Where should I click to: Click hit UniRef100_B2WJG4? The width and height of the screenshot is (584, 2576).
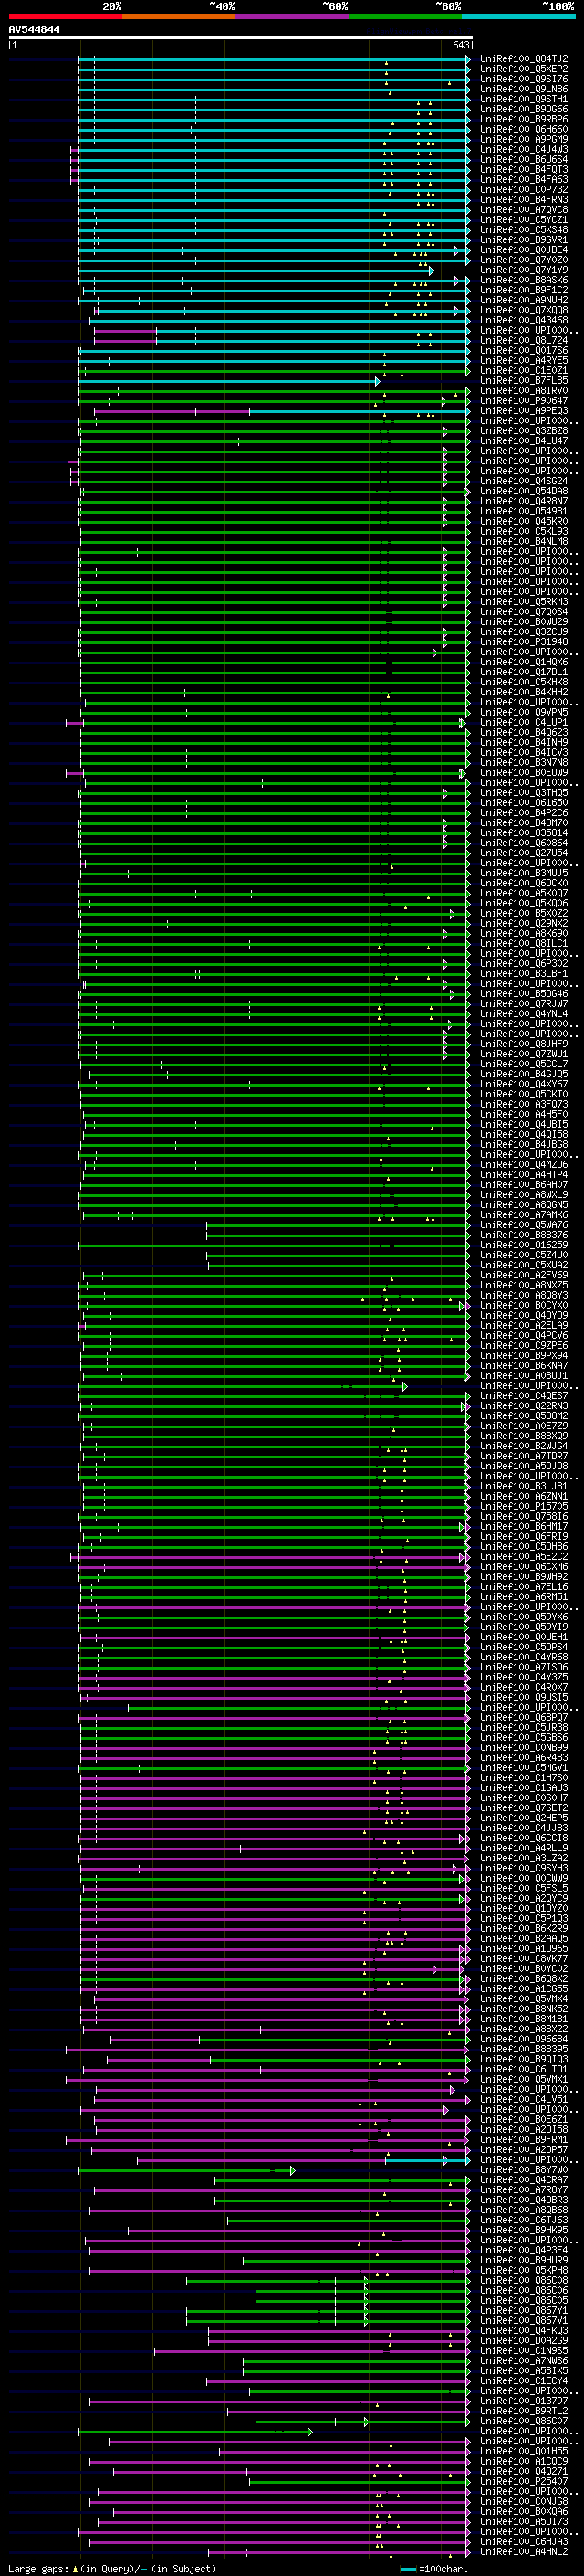[523, 1446]
